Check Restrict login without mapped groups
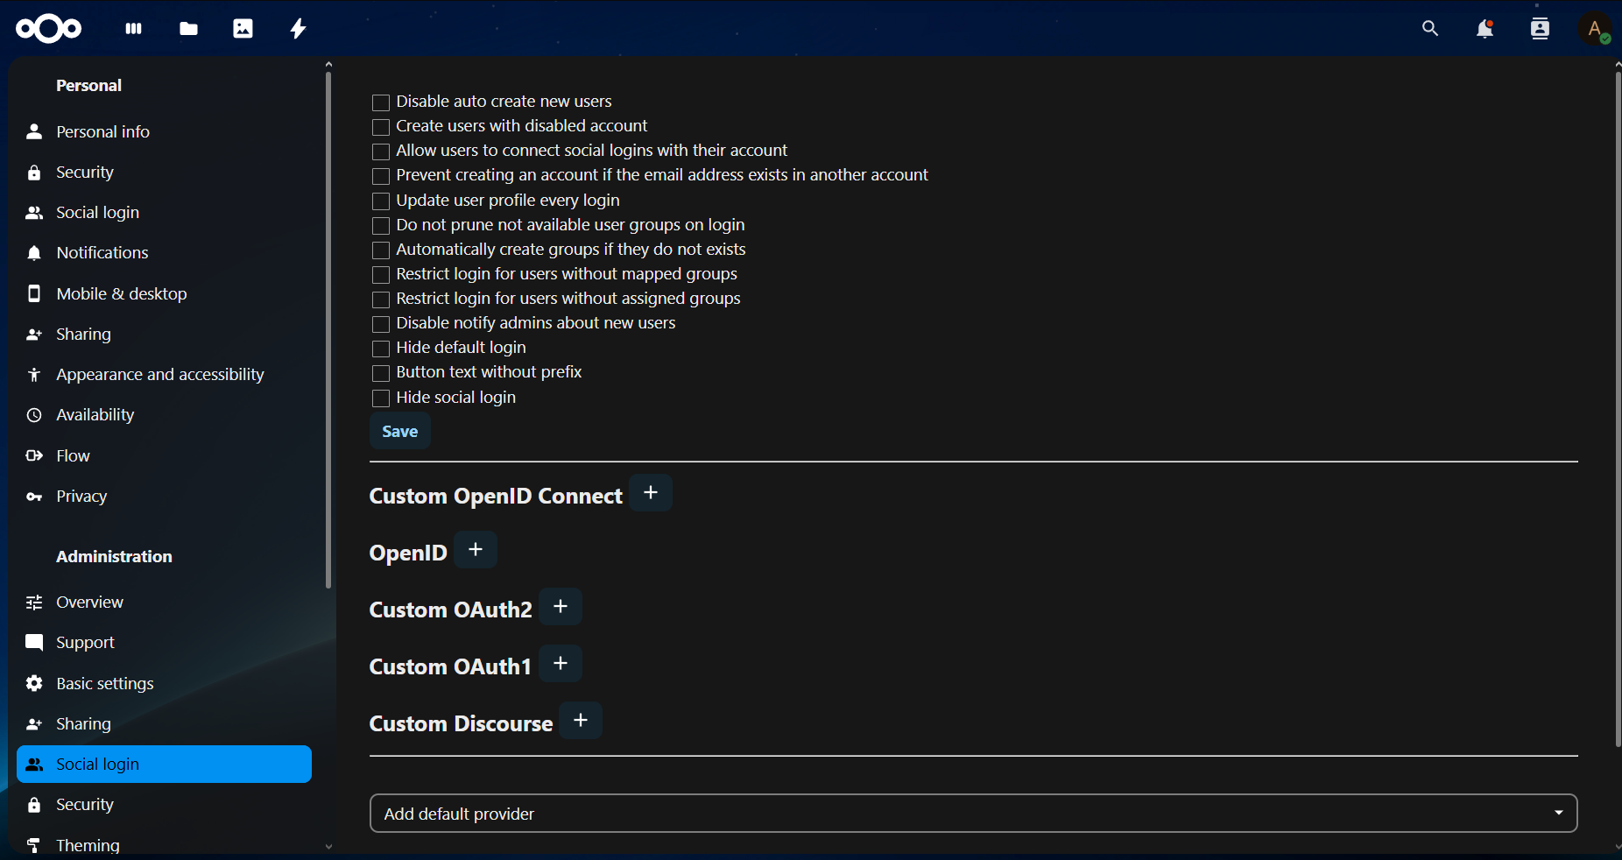 [381, 275]
